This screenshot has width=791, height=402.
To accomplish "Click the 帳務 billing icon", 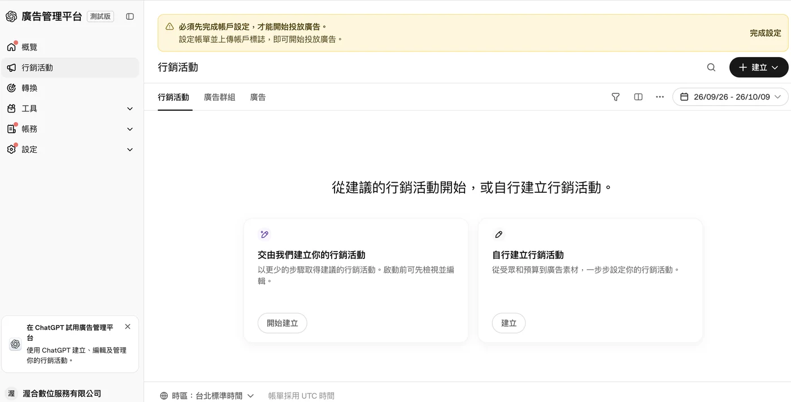I will 11,129.
